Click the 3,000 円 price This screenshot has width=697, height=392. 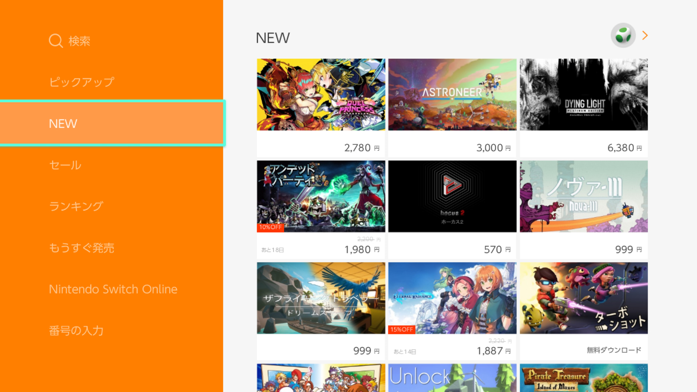pyautogui.click(x=494, y=148)
